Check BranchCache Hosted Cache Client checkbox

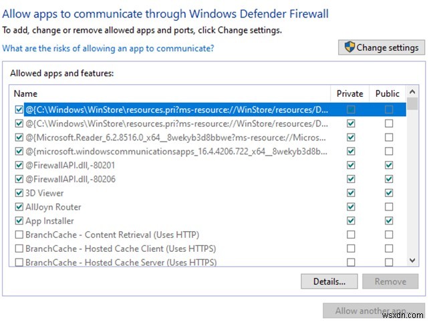point(18,249)
